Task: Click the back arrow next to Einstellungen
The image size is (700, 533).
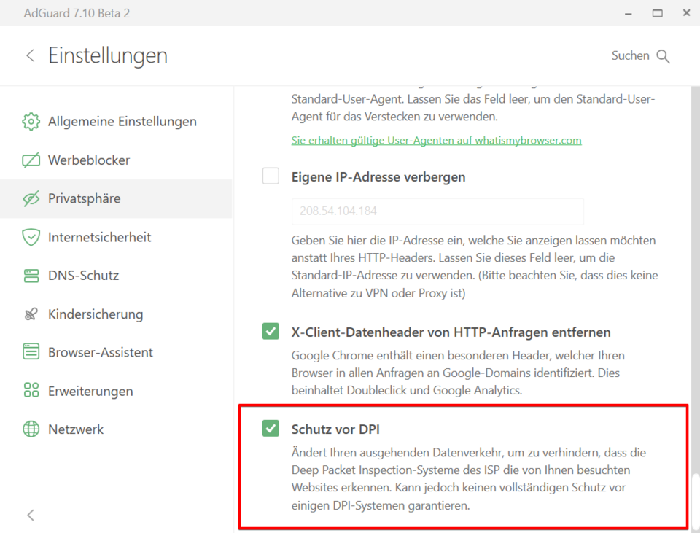Action: [x=31, y=56]
